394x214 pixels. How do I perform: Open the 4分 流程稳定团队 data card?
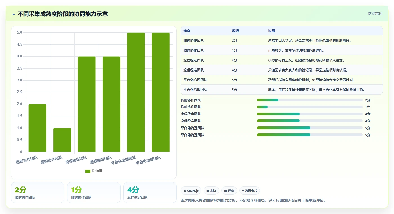(150, 193)
